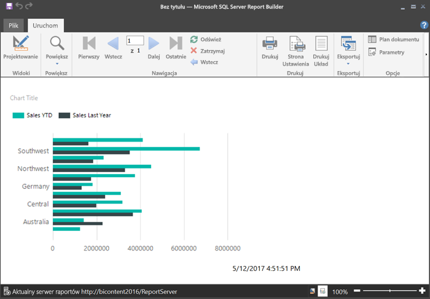Screen dimensions: 430x299
Task: Open the Eksportuj export menu
Action: tap(348, 47)
